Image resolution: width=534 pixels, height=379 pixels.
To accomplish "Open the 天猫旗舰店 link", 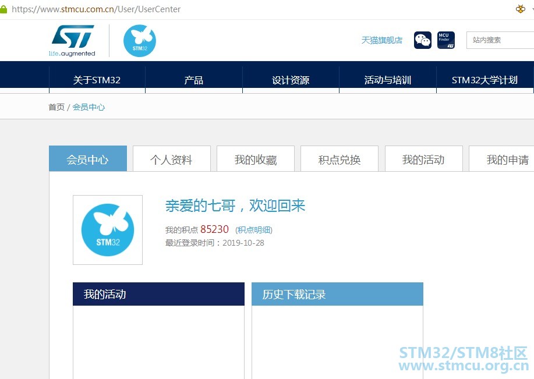I will [382, 40].
